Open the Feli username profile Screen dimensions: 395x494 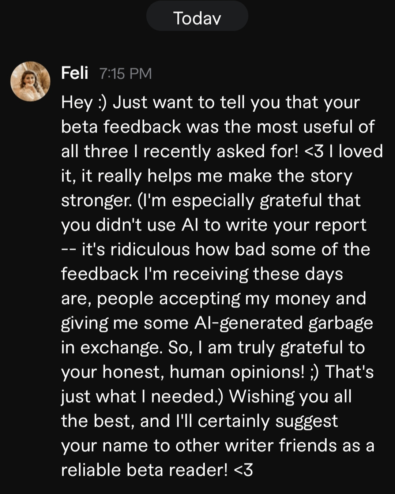(75, 73)
